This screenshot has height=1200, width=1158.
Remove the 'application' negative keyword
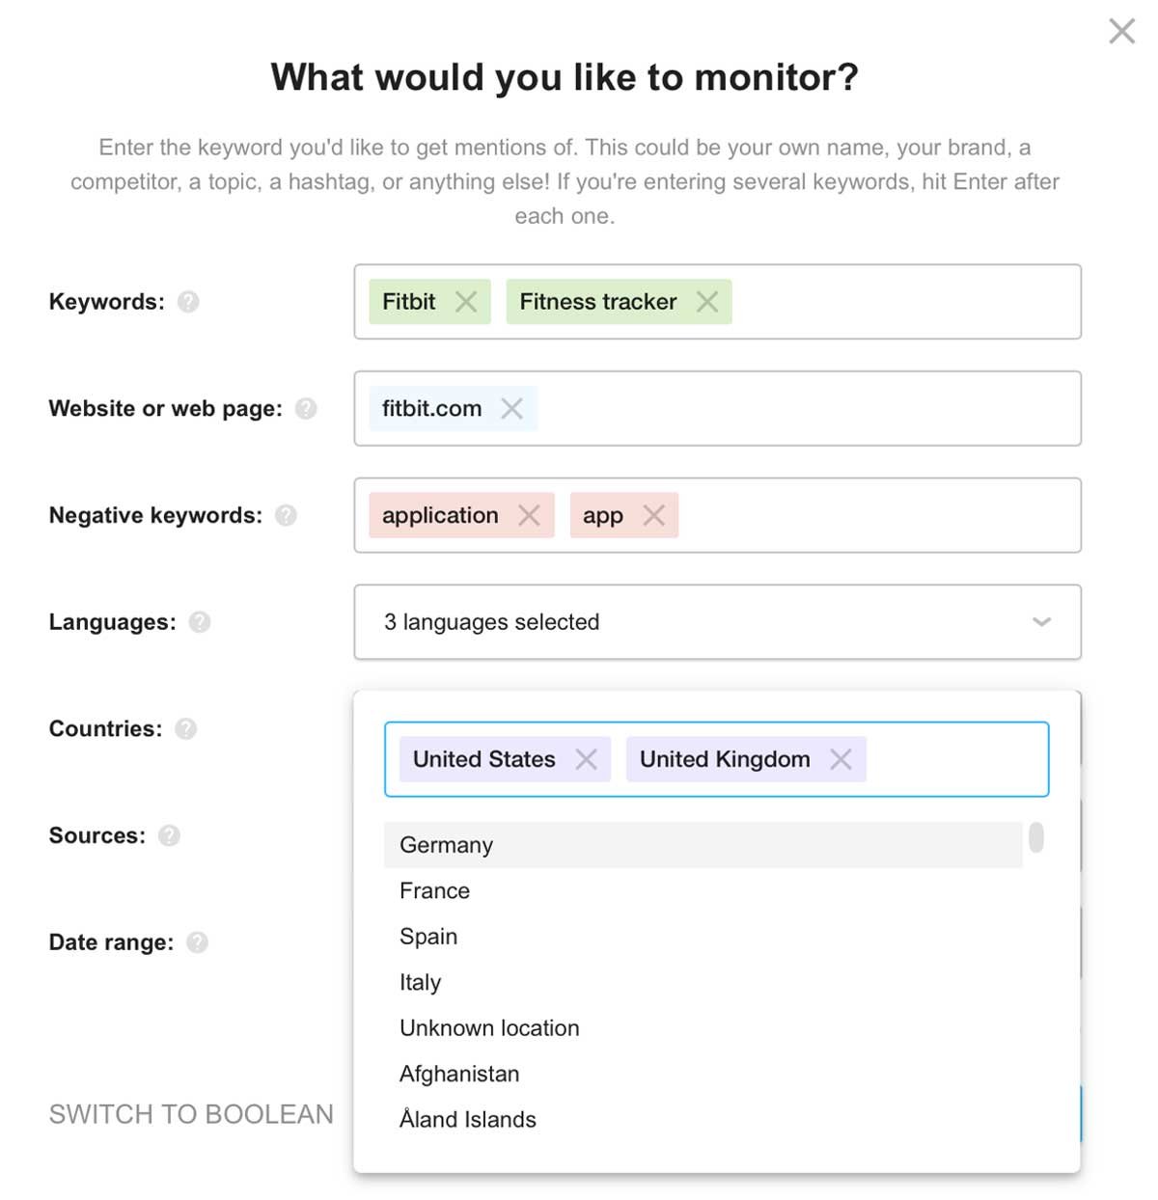click(x=529, y=516)
